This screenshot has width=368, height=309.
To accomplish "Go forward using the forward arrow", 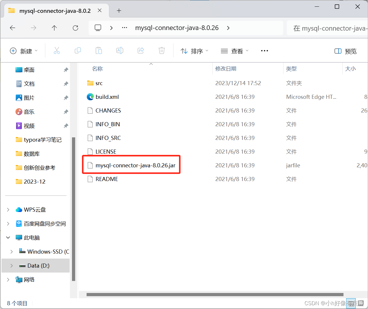I will point(34,28).
